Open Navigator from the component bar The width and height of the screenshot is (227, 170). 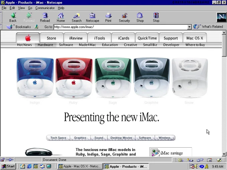pos(181,160)
